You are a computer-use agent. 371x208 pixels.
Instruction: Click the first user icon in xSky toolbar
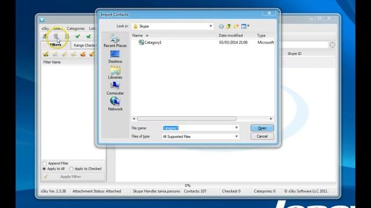point(45,36)
